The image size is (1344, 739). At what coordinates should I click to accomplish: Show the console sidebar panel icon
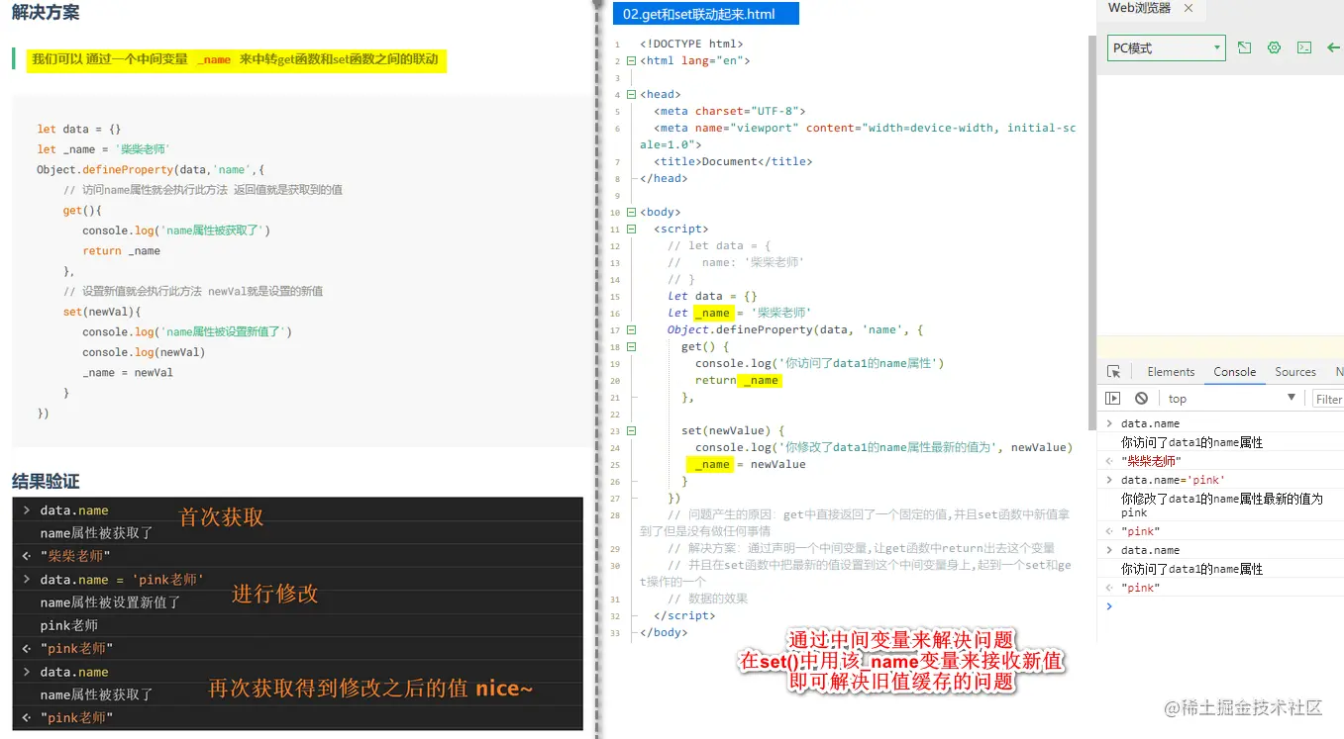coord(1113,399)
